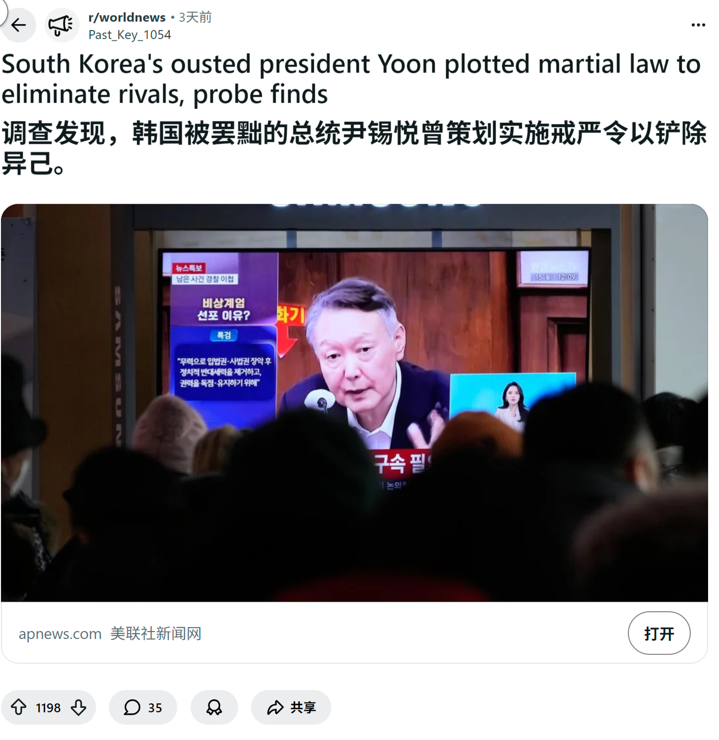719x740 pixels.
Task: Open user profile Past_Key_1054
Action: [130, 35]
